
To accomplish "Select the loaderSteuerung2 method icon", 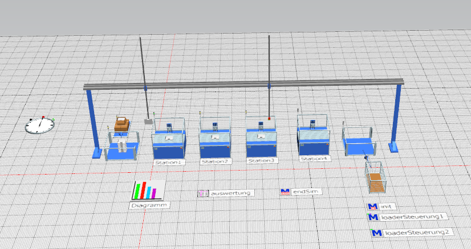I will point(376,233).
